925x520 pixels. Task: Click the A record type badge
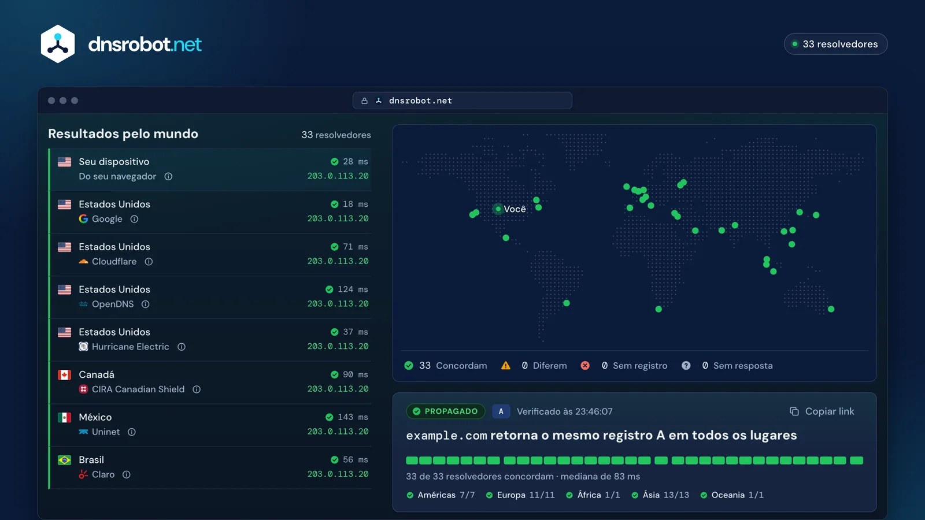(501, 411)
